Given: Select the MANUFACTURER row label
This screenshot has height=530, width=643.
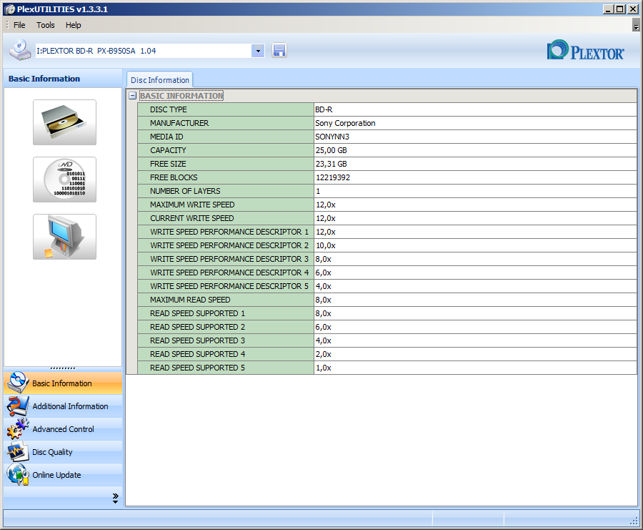Looking at the screenshot, I should (179, 123).
